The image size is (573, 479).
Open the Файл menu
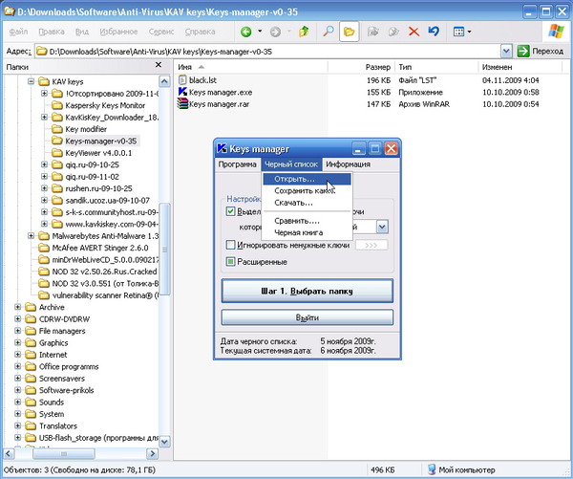click(x=19, y=32)
